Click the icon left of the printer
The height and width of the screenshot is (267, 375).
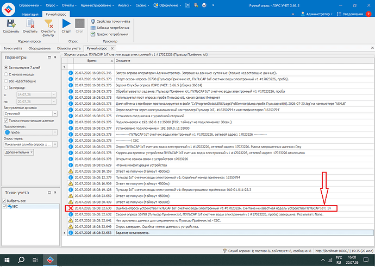pyautogui.click(x=196, y=5)
